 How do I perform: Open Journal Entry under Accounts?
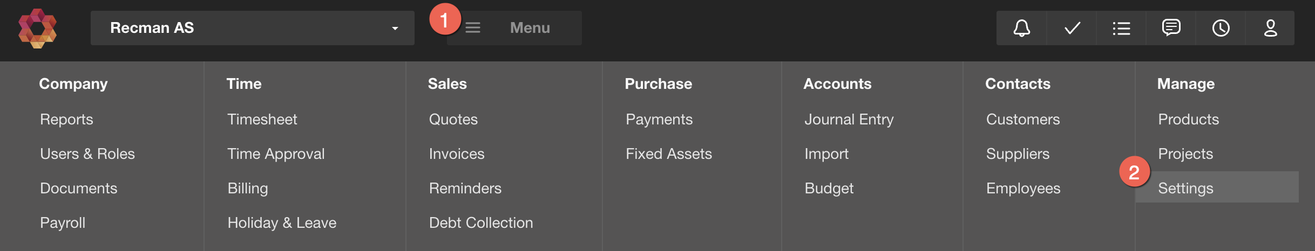pyautogui.click(x=849, y=119)
